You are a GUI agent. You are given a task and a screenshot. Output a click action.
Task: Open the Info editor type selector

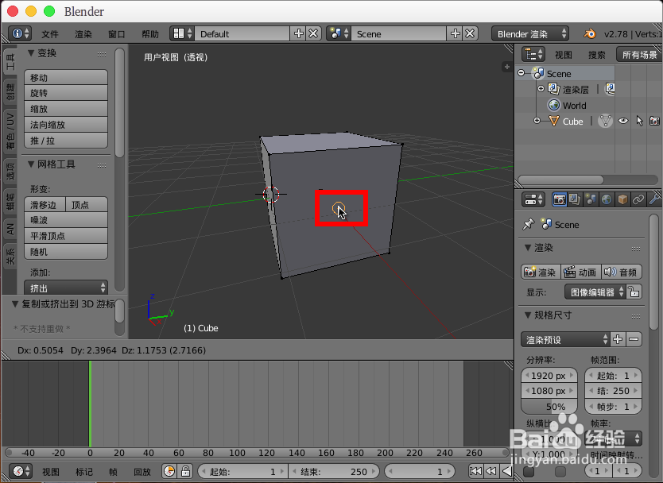coord(19,33)
